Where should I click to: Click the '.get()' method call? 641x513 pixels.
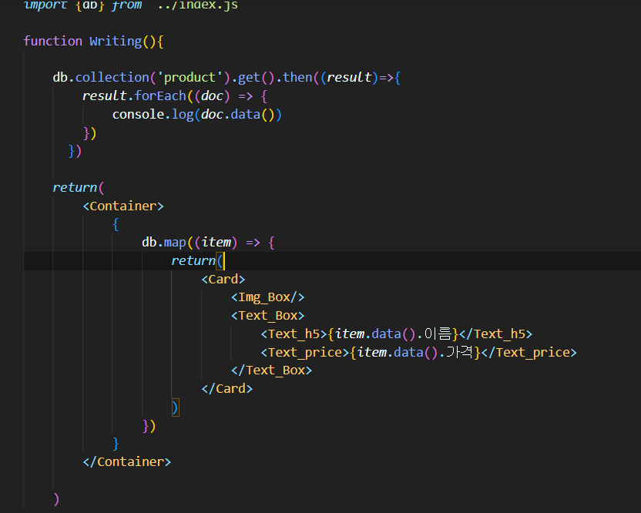click(253, 77)
